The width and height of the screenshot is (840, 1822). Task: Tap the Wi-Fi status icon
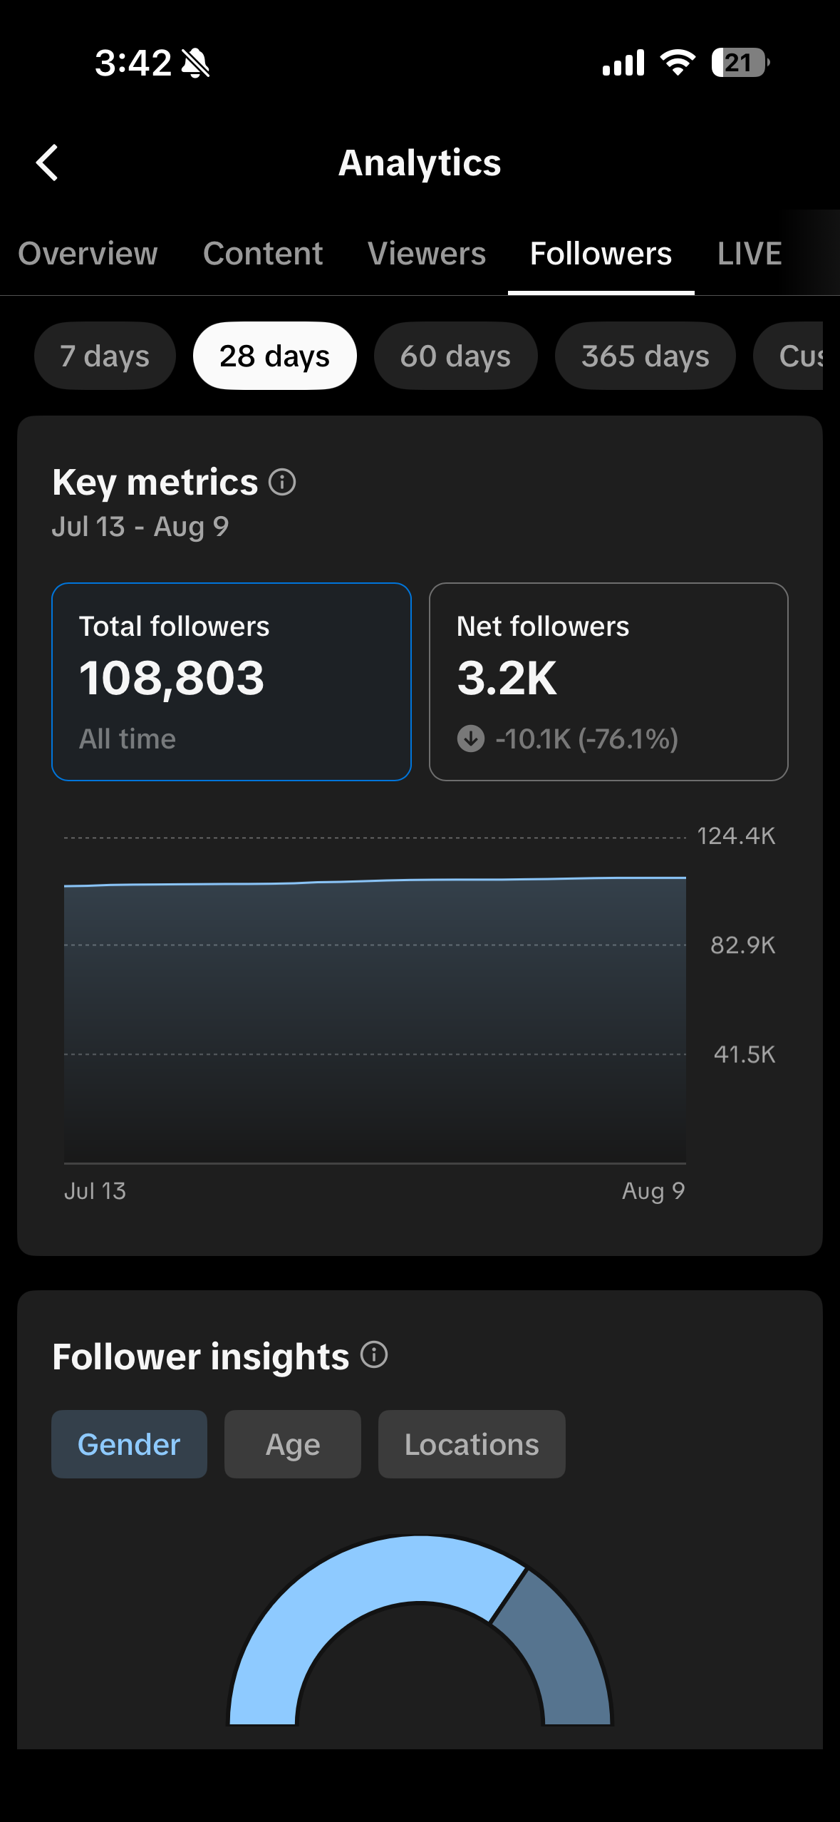coord(678,63)
